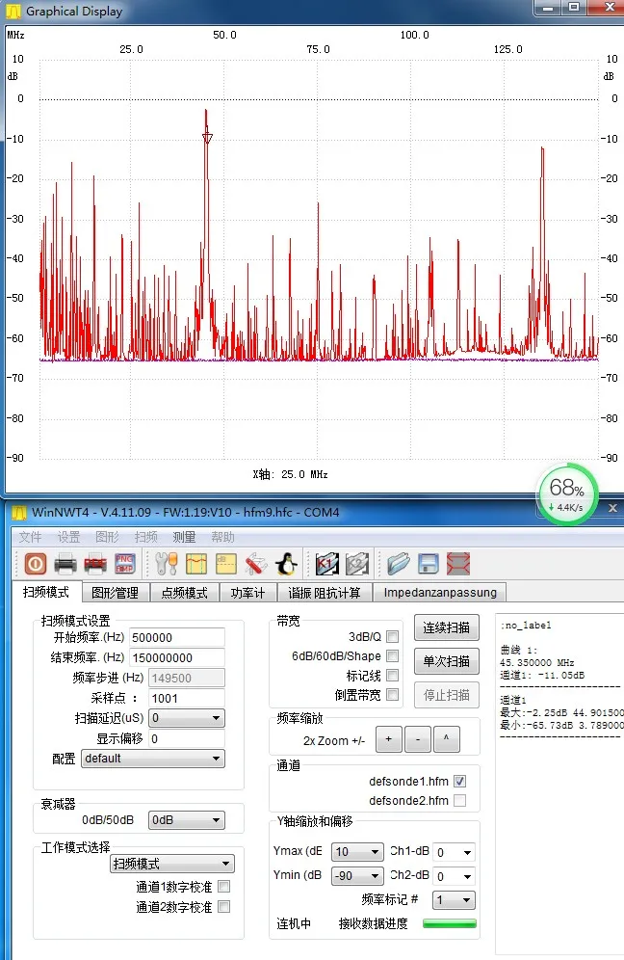Viewport: 624px width, 960px height.
Task: Open the 0dB/50dB attenuator dropdown
Action: pyautogui.click(x=187, y=820)
